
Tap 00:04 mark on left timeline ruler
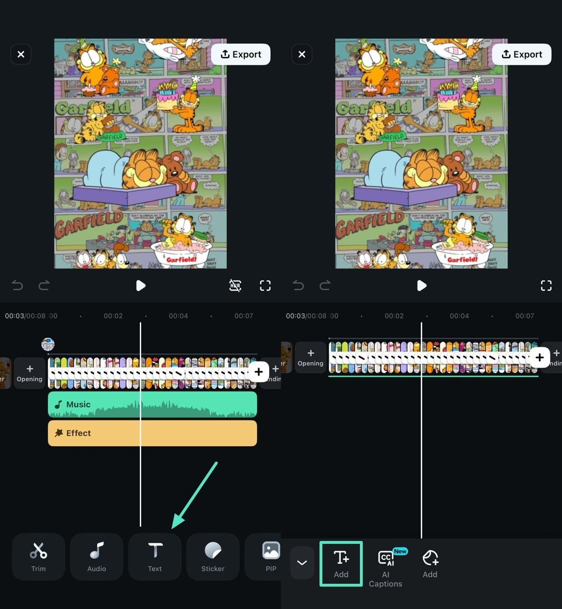[x=178, y=316]
